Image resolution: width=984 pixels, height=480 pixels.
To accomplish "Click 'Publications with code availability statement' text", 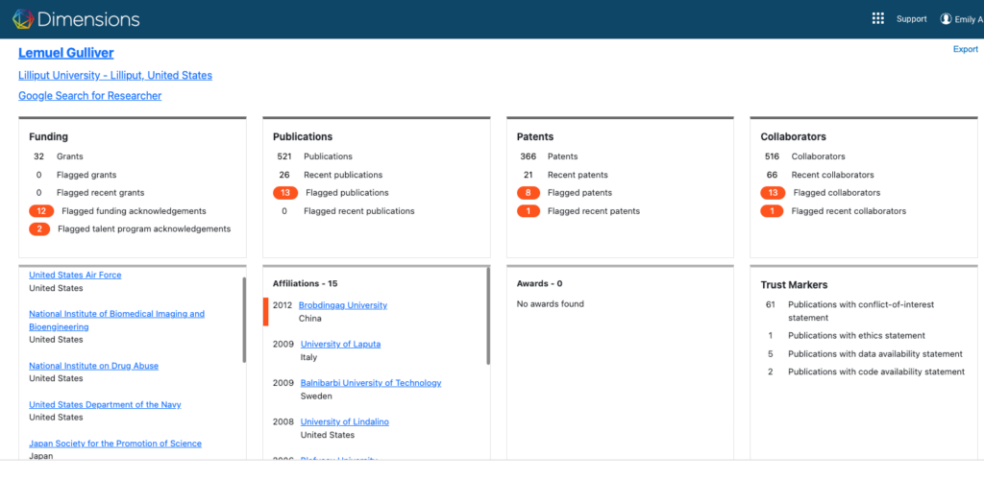I will click(876, 372).
